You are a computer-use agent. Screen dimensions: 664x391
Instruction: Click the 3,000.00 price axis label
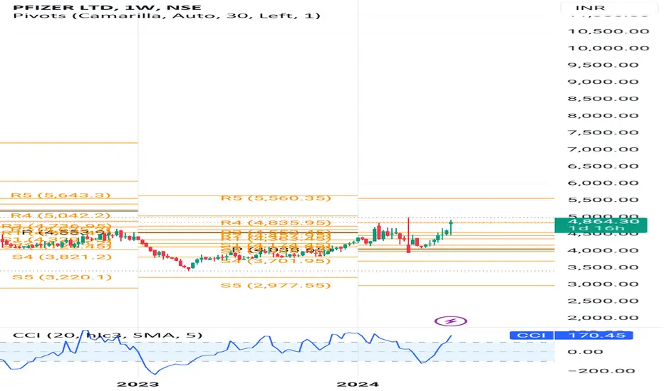point(603,284)
